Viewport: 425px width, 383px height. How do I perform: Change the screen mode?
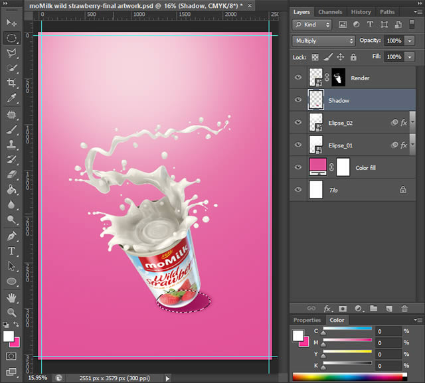(x=11, y=372)
